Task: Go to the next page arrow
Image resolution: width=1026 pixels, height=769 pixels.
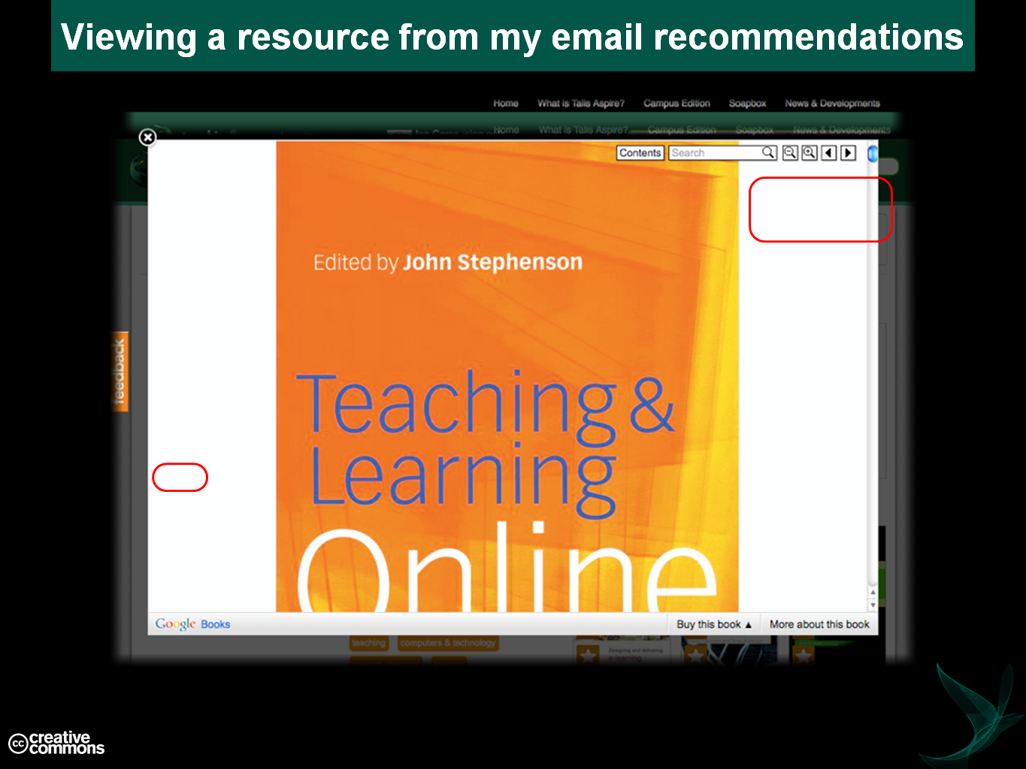Action: 849,153
